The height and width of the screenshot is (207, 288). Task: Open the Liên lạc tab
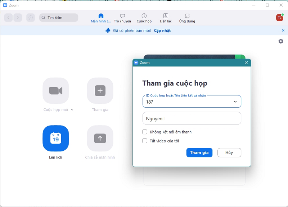click(166, 18)
